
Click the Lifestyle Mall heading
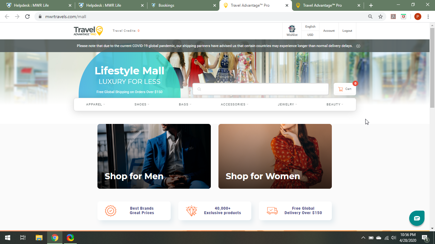pos(129,71)
